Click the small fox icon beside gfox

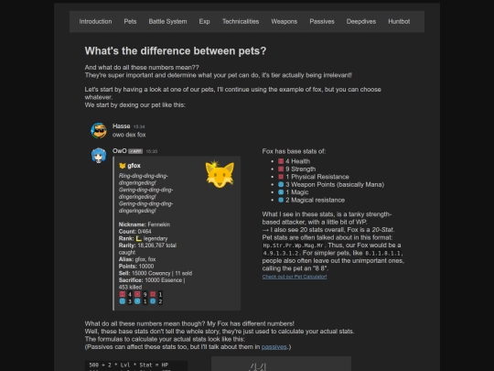tap(123, 166)
